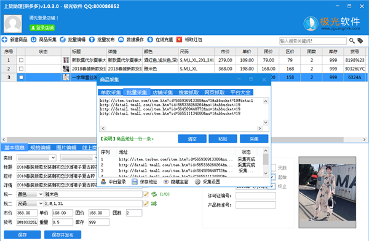Click the 市价 input field
Viewport: 369px width, 241px height.
click(27, 213)
